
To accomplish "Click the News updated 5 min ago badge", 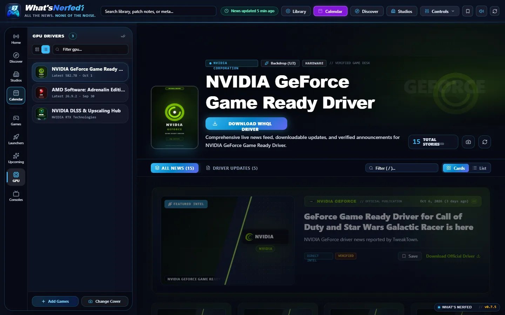I will (x=249, y=11).
